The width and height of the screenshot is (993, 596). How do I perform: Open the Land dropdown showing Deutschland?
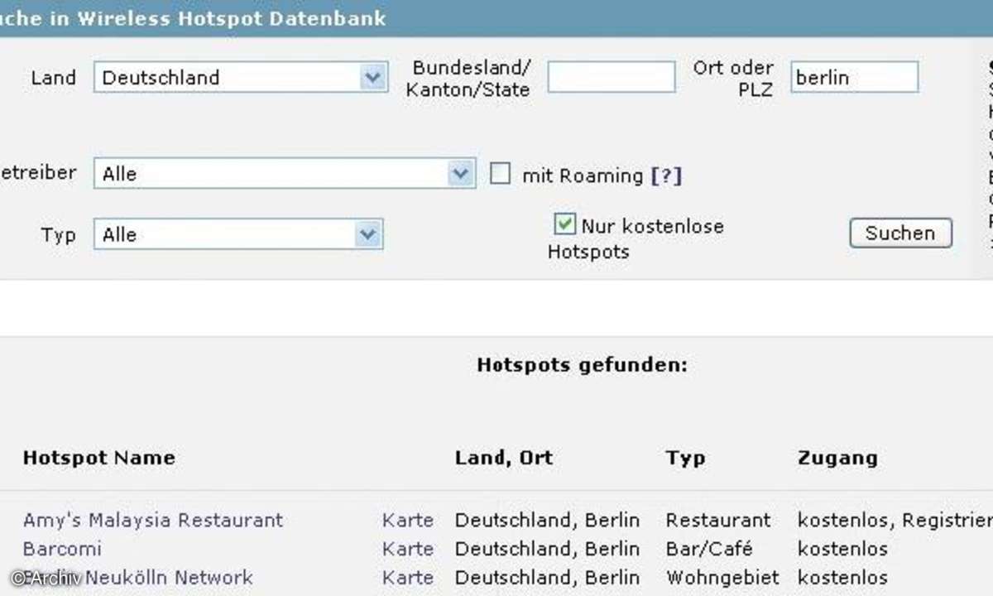point(240,78)
